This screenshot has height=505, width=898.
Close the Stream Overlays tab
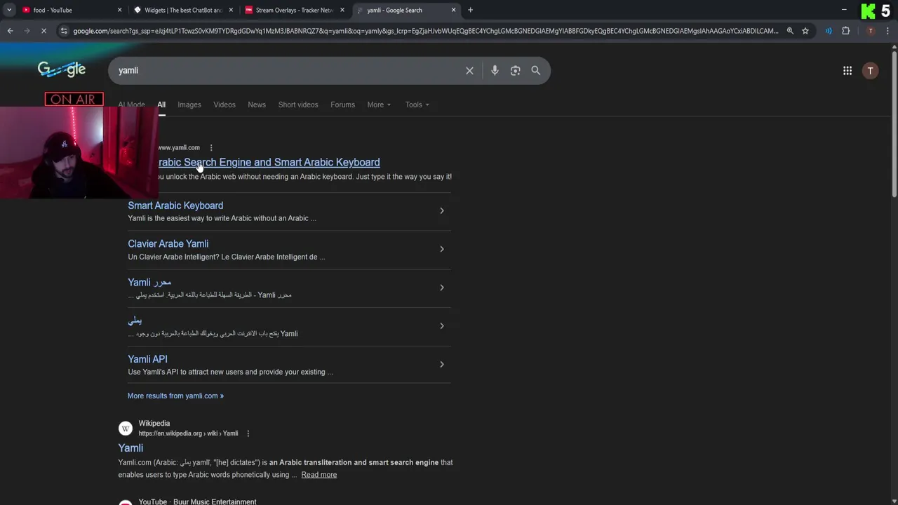342,10
